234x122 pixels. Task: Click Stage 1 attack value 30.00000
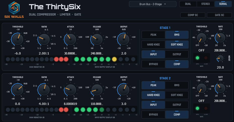point(70,53)
